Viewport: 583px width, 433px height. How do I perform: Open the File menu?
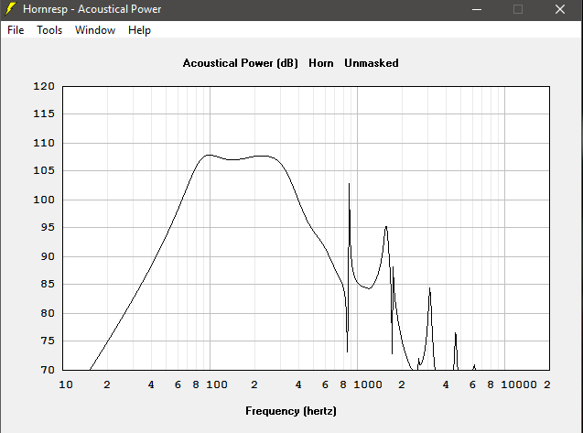[x=16, y=30]
